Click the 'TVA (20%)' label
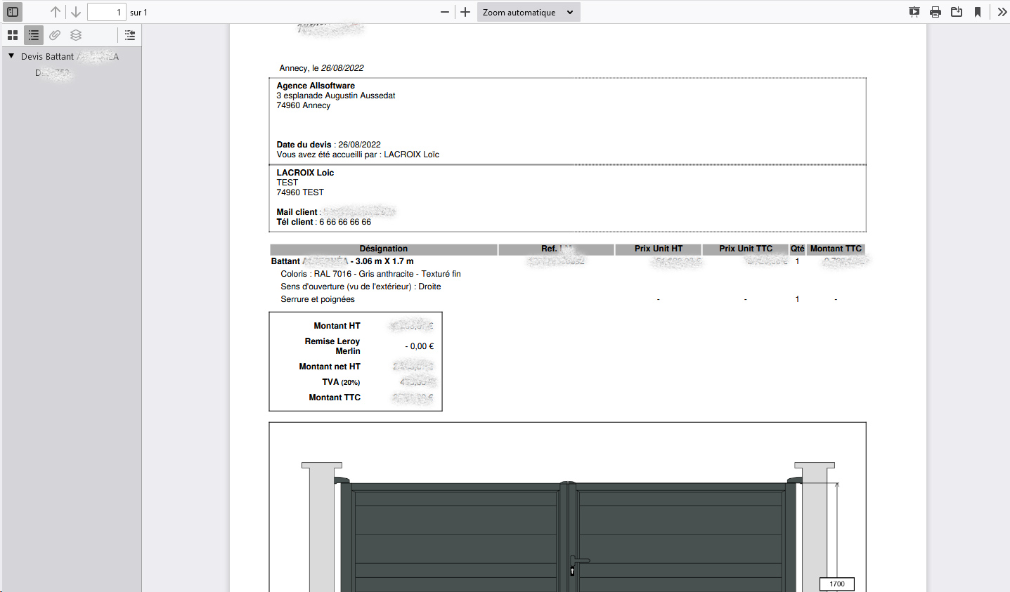This screenshot has width=1010, height=592. click(x=341, y=382)
